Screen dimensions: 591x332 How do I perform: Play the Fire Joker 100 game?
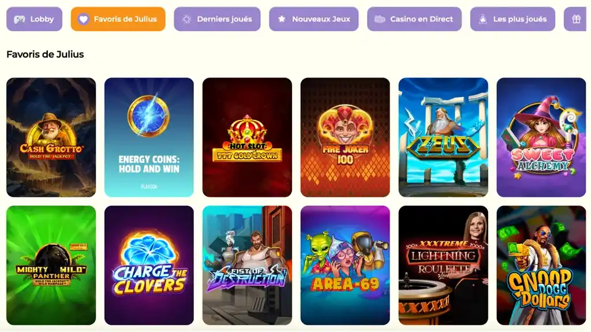(345, 137)
